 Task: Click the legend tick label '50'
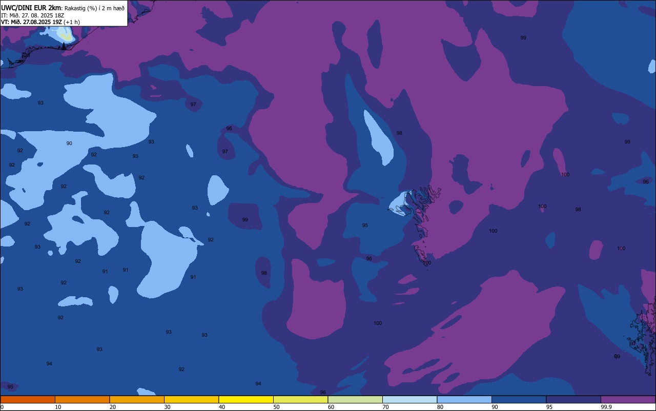coord(276,407)
